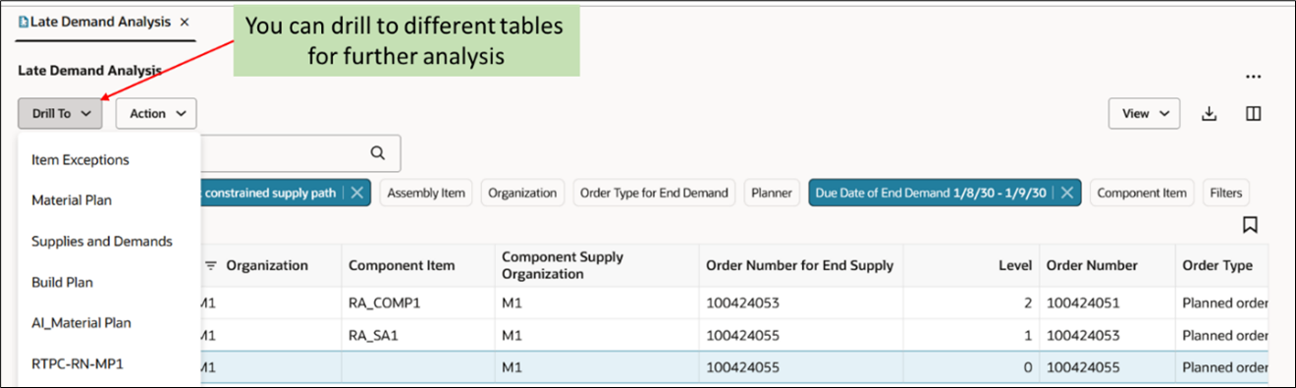The image size is (1296, 388).
Task: Open the column layout panel icon
Action: pyautogui.click(x=1253, y=114)
